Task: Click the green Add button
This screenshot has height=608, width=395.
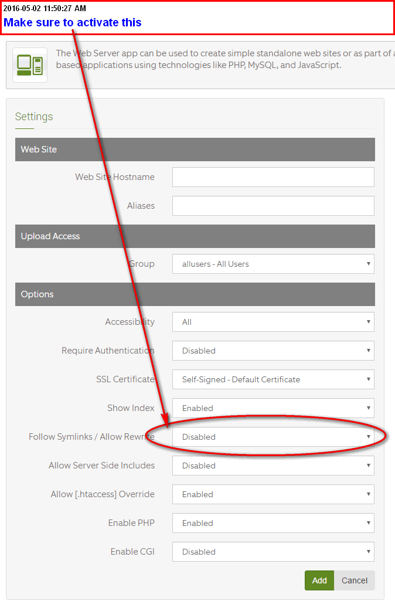Action: tap(319, 580)
